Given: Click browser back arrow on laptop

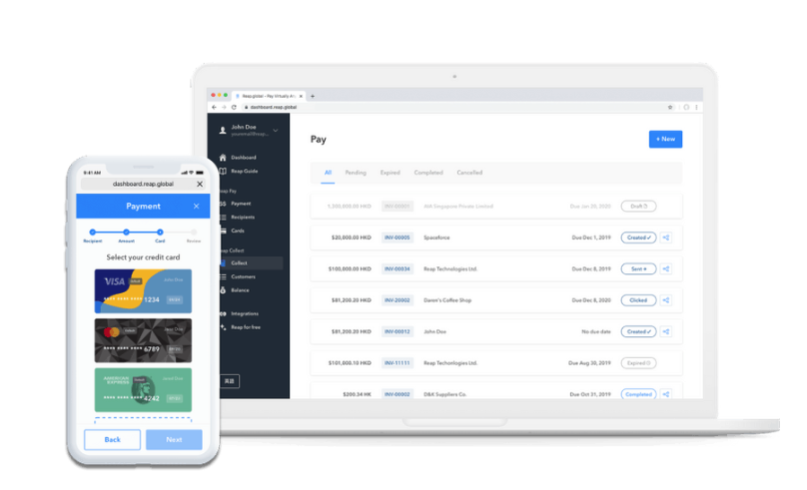Looking at the screenshot, I should pyautogui.click(x=214, y=107).
